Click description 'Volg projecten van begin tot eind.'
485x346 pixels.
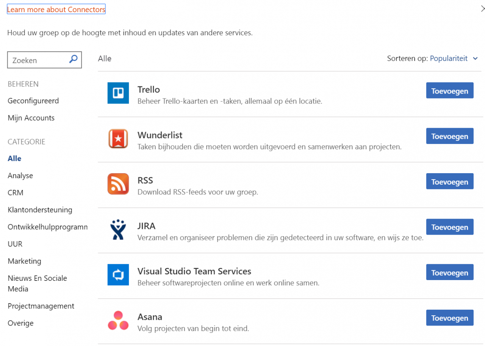coord(193,329)
